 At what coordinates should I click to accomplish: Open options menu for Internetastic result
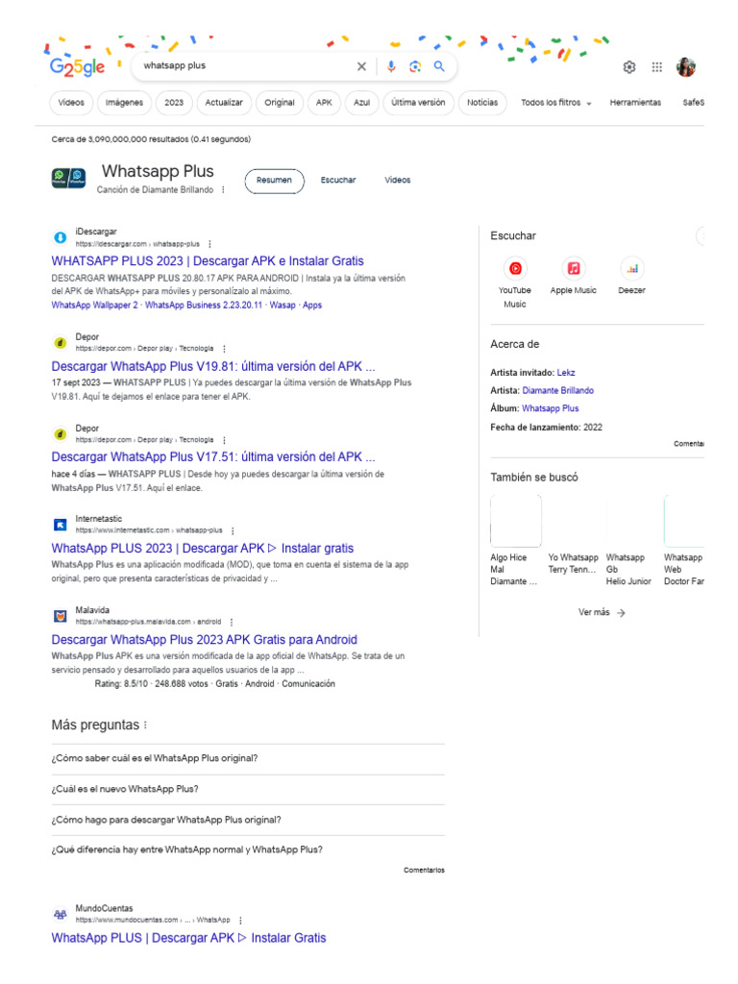click(x=233, y=530)
